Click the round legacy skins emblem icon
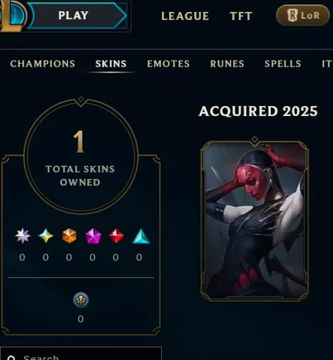This screenshot has height=360, width=333. 81,299
